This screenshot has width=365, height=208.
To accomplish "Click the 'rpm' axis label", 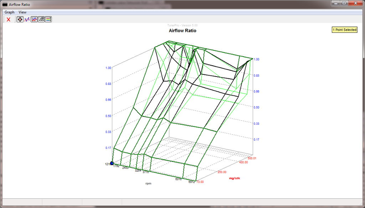I will [149, 183].
